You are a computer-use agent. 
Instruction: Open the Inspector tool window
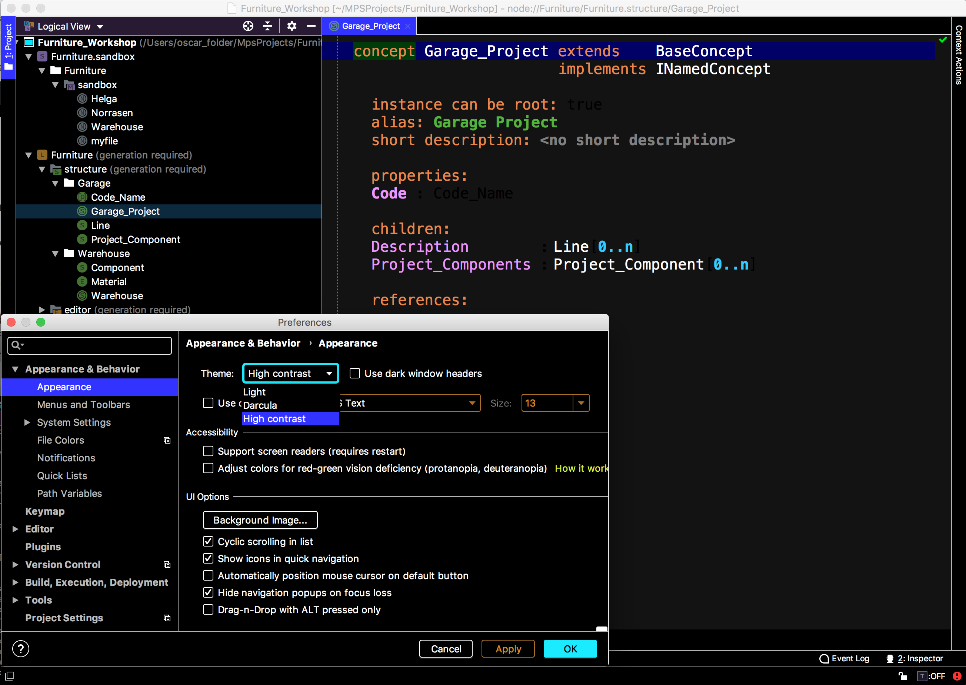click(x=915, y=658)
